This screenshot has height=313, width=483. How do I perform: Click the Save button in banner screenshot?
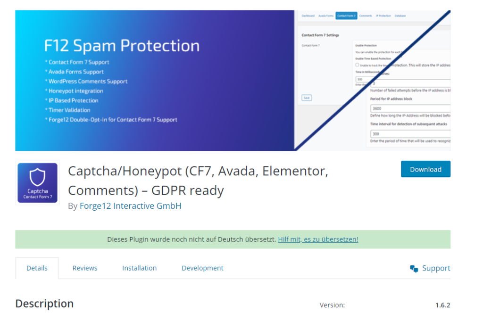pos(307,98)
